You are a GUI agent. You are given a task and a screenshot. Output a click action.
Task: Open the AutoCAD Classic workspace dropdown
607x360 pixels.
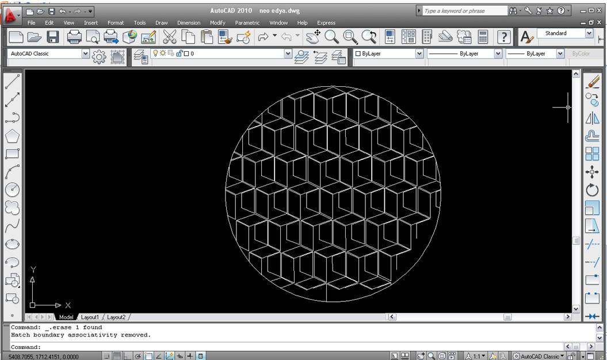pos(86,53)
